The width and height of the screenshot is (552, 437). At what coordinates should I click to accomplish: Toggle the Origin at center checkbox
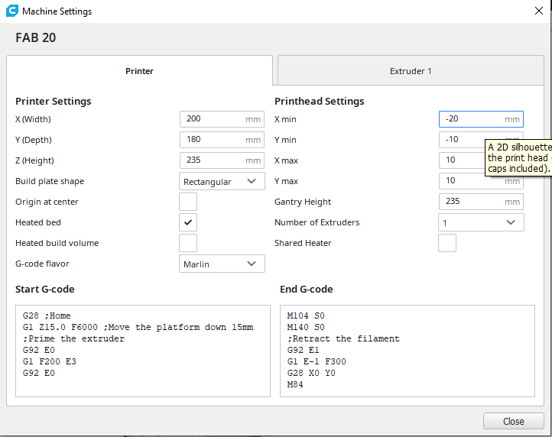tap(188, 202)
